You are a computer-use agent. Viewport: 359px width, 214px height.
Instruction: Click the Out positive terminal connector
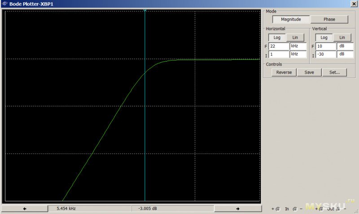click(321, 209)
